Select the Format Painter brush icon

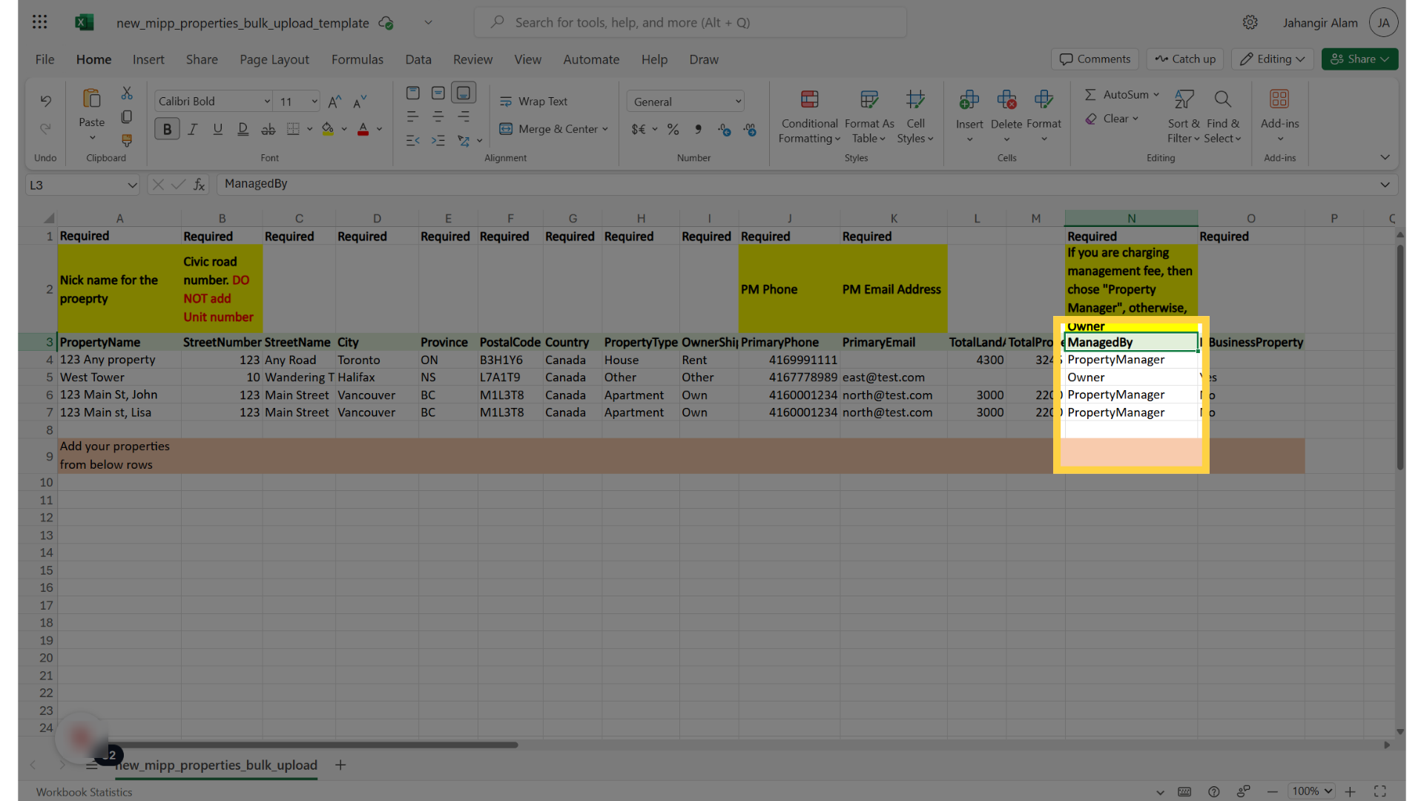click(x=127, y=140)
